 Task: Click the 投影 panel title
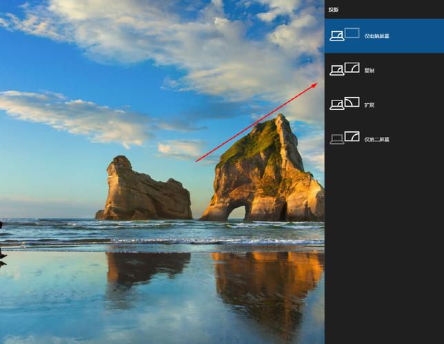coord(332,10)
